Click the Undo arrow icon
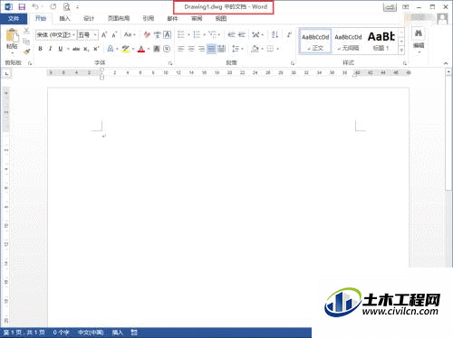The image size is (453, 338). (x=35, y=6)
